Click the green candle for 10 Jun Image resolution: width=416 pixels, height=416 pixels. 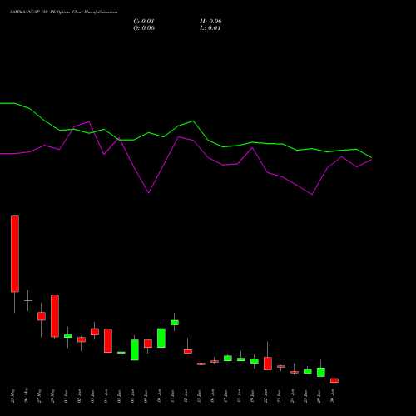point(161,338)
